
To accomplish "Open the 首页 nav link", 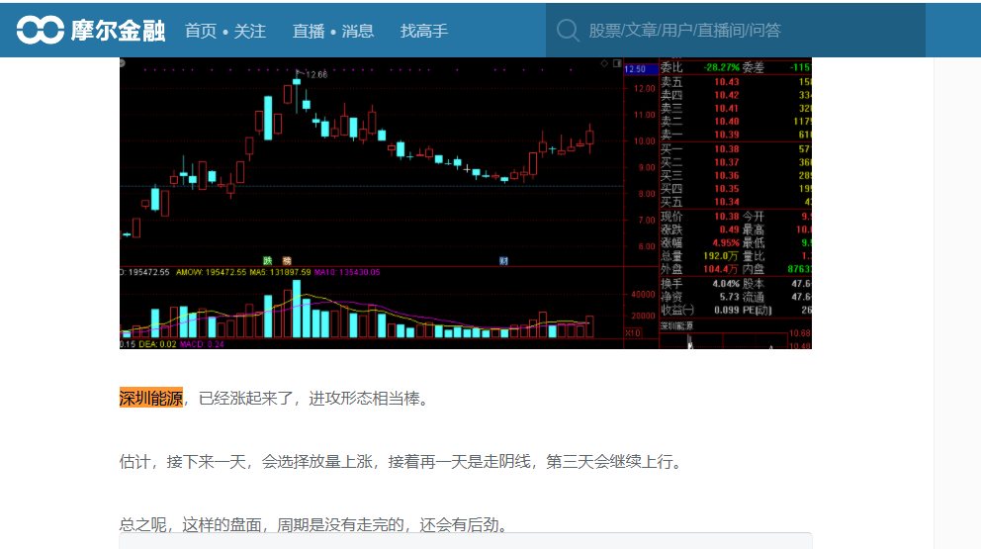I will click(201, 31).
